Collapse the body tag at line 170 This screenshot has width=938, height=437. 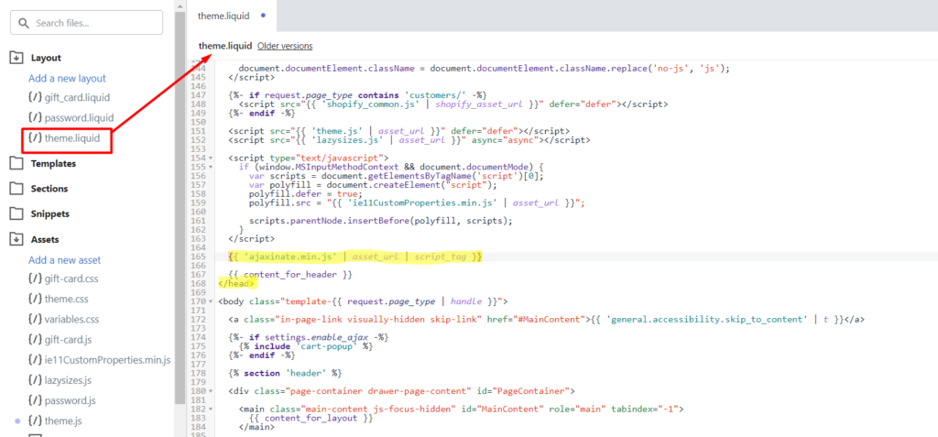(210, 300)
